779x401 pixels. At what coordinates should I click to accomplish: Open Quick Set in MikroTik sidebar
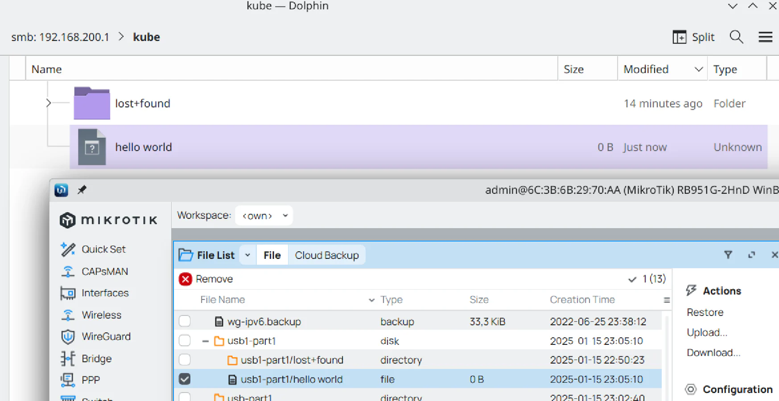103,249
